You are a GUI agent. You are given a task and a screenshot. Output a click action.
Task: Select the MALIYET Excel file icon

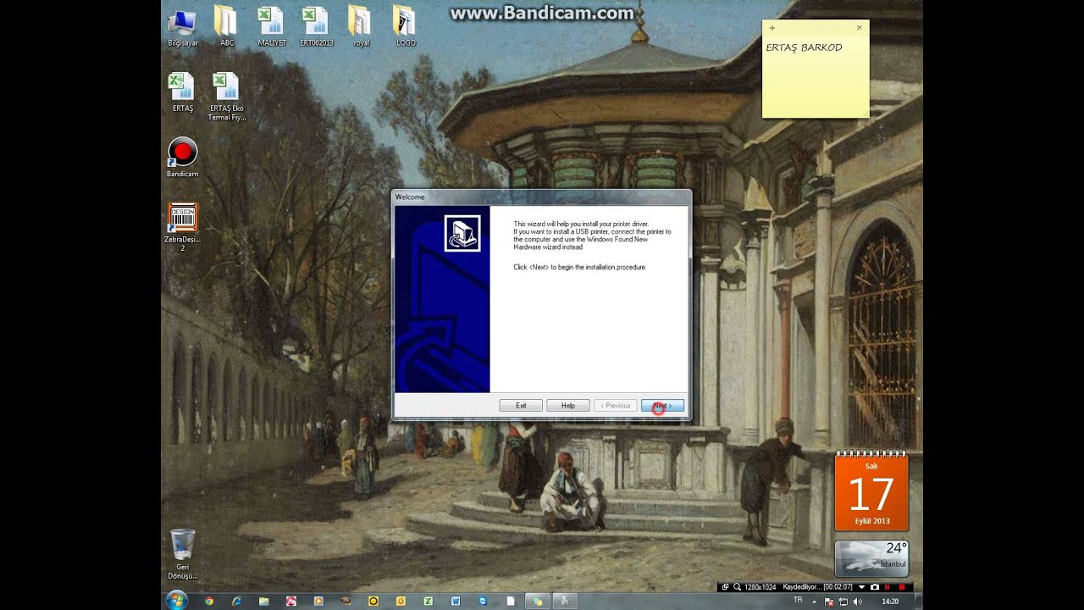pyautogui.click(x=272, y=27)
